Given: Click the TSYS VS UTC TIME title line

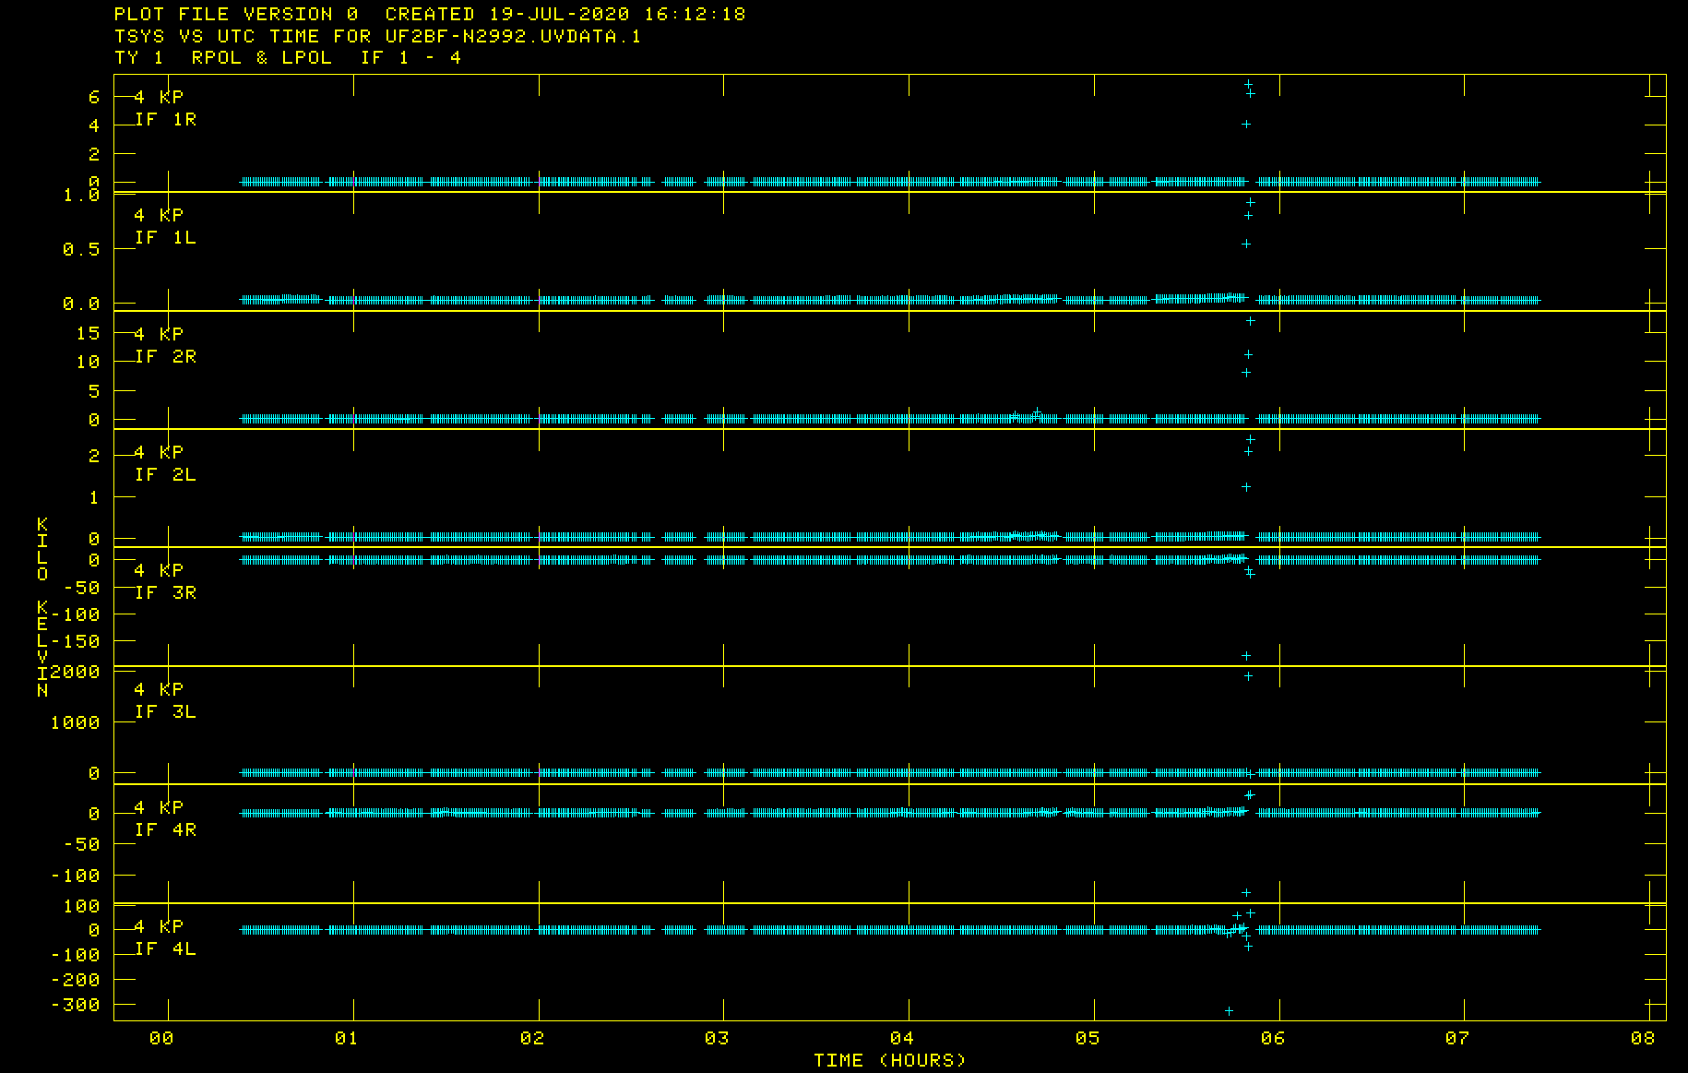Looking at the screenshot, I should tap(377, 36).
